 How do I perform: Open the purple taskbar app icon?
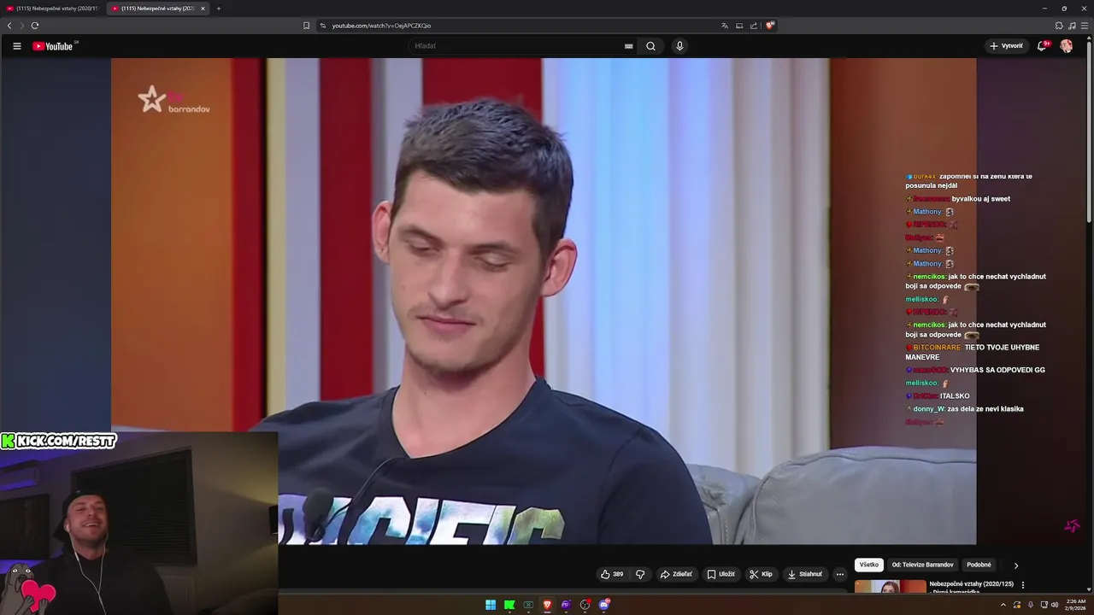566,605
